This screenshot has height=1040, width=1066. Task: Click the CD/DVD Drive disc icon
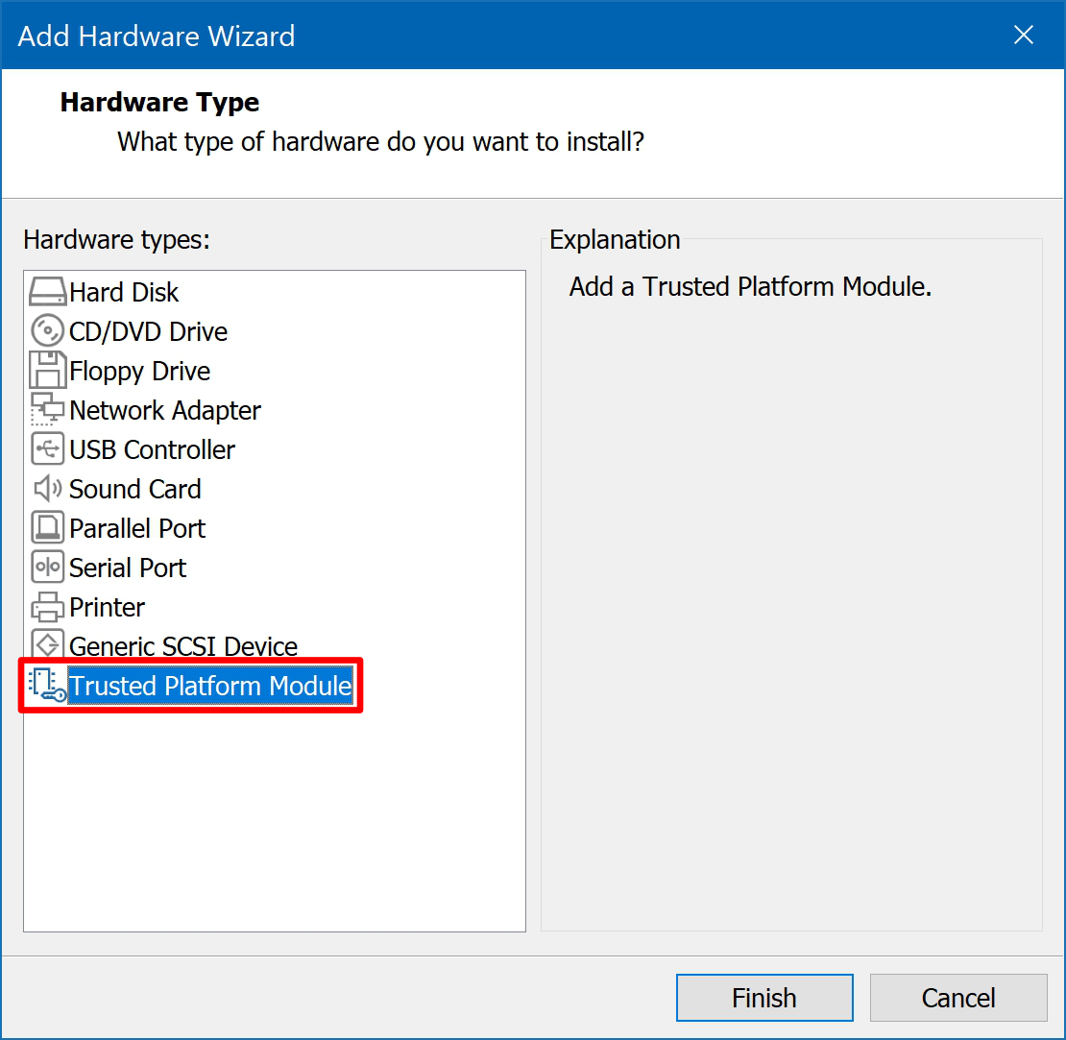pos(48,331)
